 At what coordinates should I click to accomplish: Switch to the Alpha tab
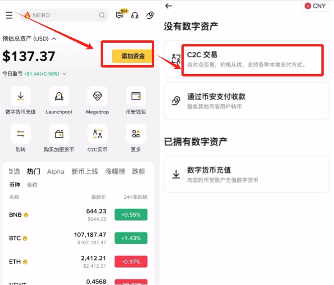56,172
